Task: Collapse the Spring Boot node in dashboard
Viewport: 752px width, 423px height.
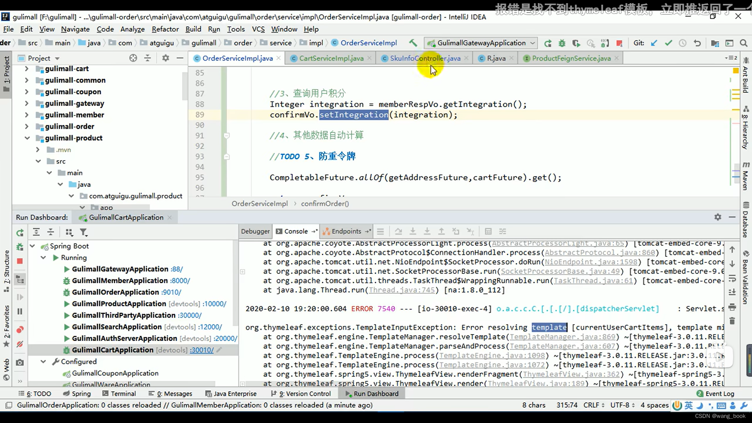Action: point(33,246)
